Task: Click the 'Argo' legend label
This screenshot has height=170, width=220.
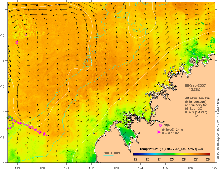Action: click(x=167, y=125)
